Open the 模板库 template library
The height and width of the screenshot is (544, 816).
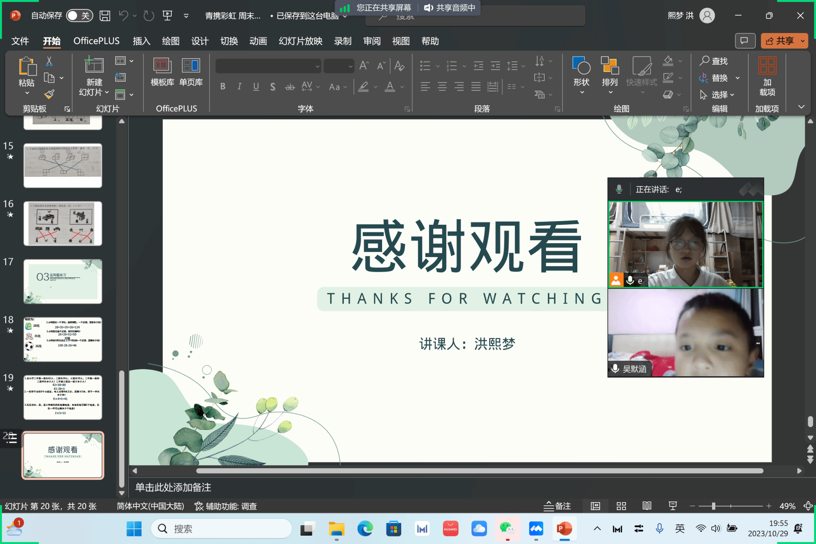pos(162,72)
